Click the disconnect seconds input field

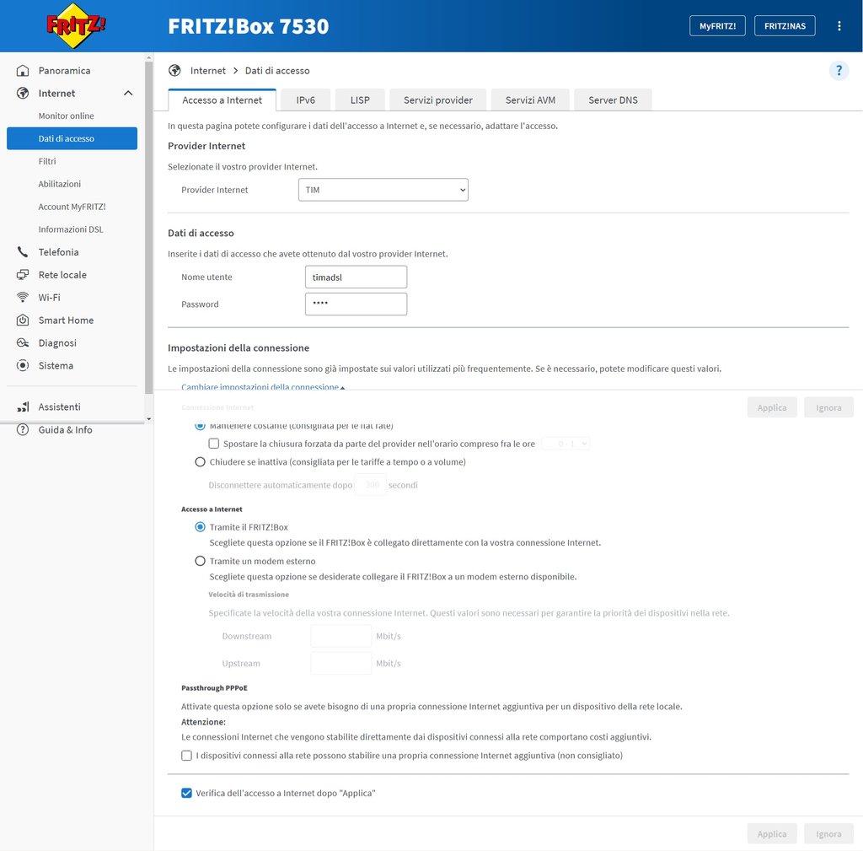pyautogui.click(x=371, y=485)
